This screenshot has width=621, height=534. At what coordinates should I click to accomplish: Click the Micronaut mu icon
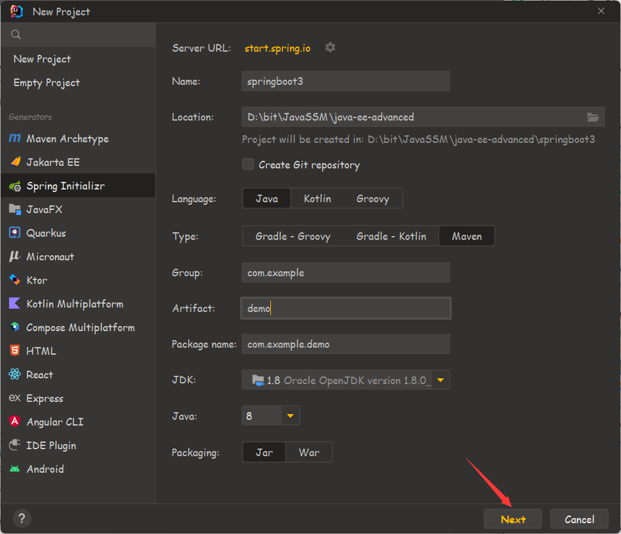(15, 256)
